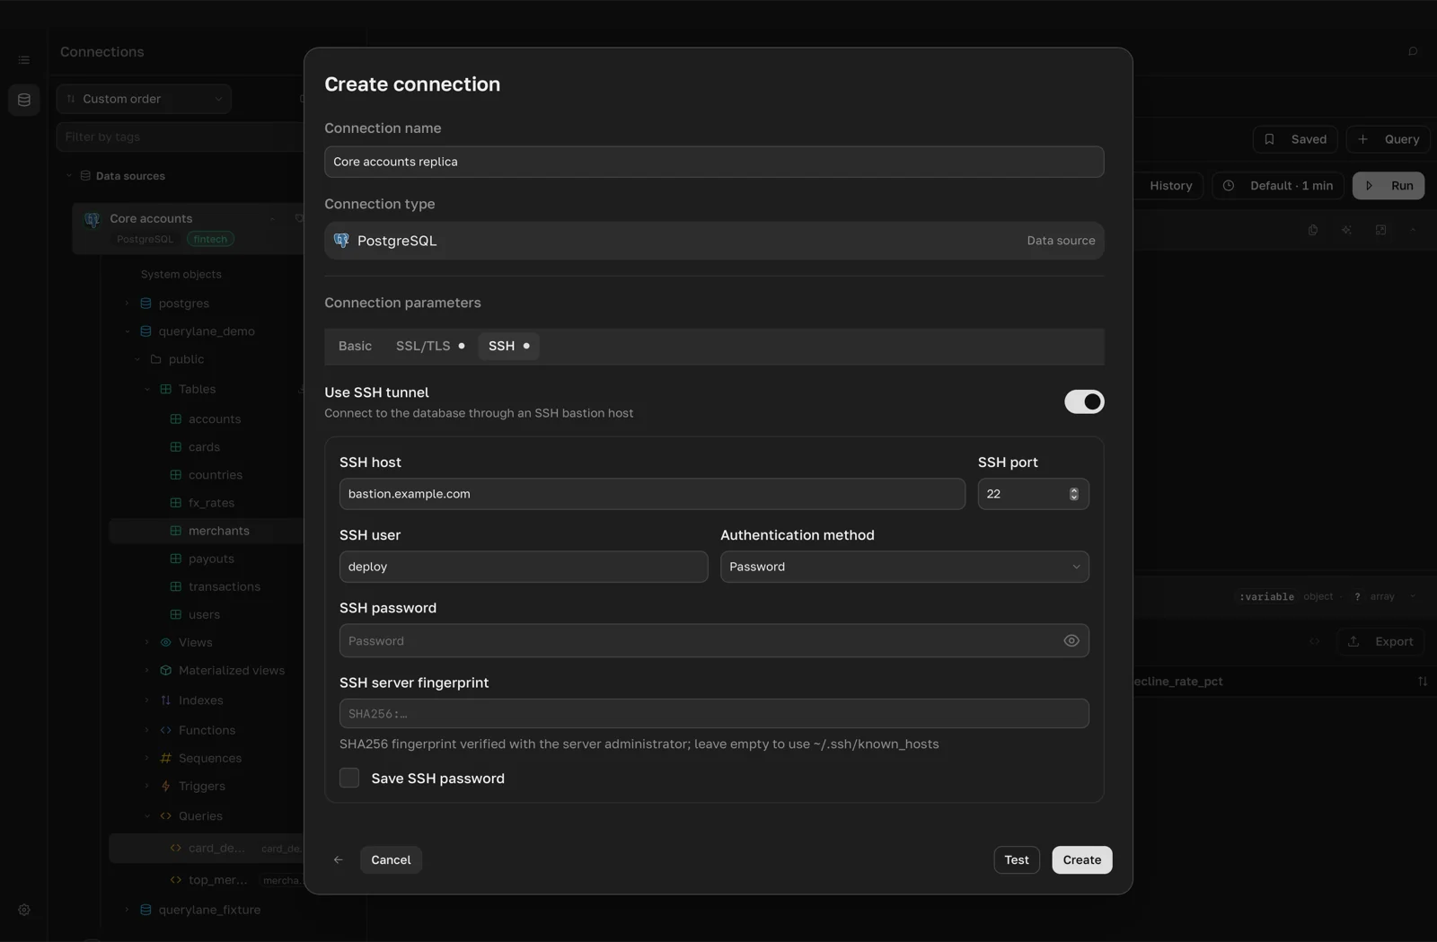Open the Authentication method dropdown
The height and width of the screenshot is (942, 1437).
904,567
